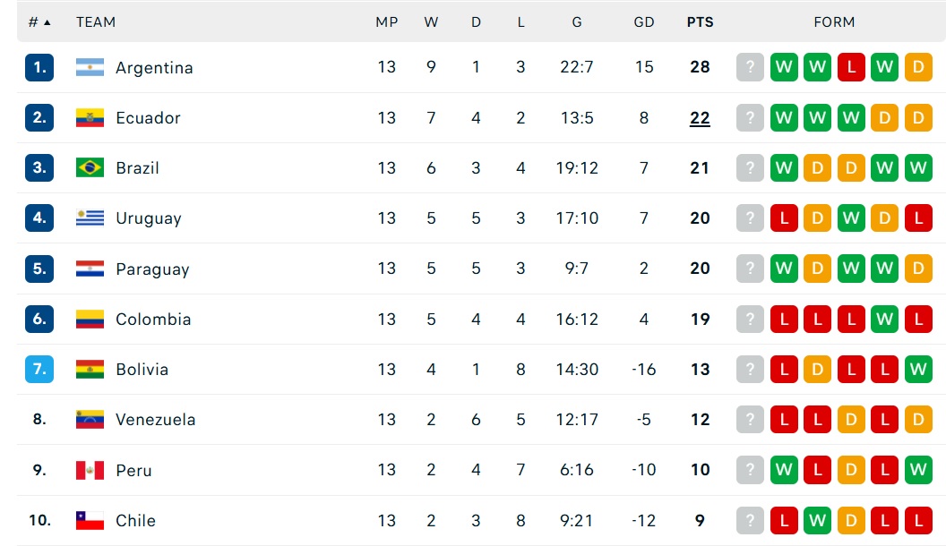Viewport: 946px width, 546px height.
Task: Open the Paraguay team link
Action: point(152,269)
